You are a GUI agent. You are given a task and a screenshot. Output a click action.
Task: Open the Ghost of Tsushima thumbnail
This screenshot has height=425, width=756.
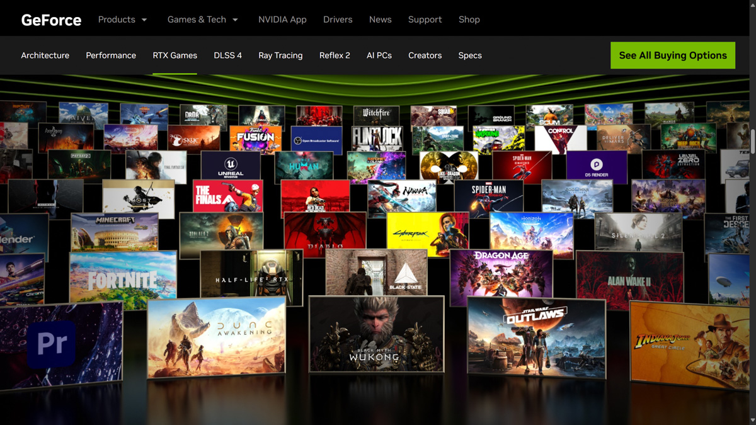(139, 199)
